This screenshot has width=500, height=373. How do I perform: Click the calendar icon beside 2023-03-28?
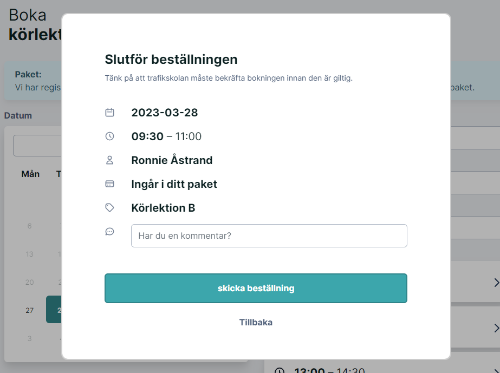pos(109,113)
